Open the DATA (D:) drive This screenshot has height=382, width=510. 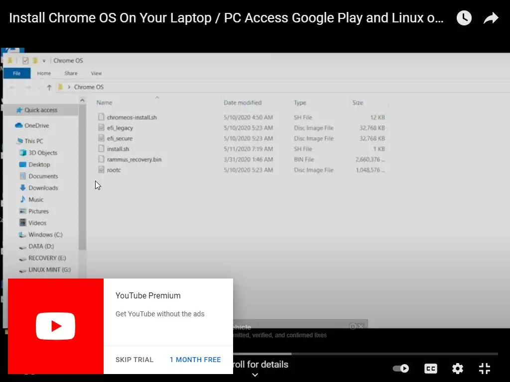click(x=41, y=246)
